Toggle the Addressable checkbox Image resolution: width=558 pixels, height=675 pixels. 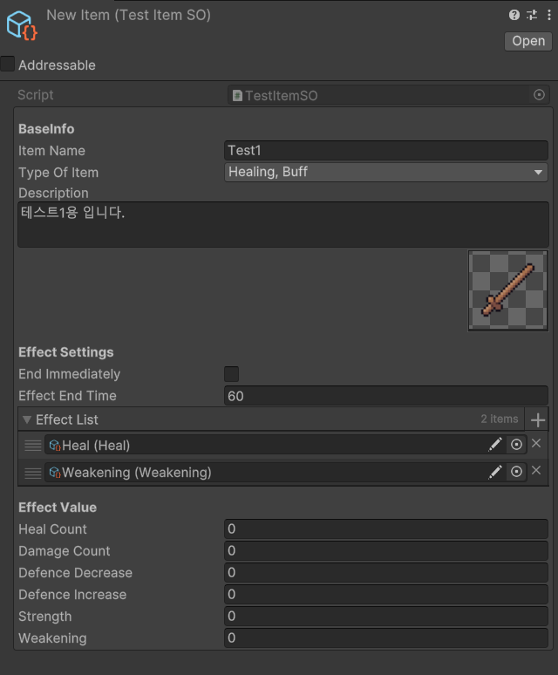pos(7,64)
